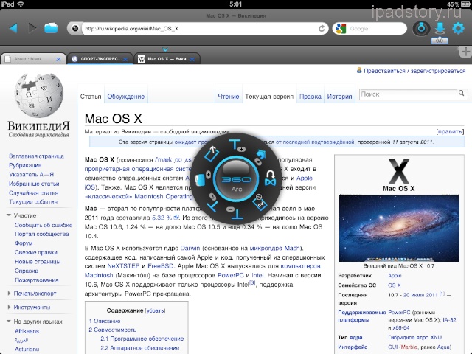Open contents entry 1 Описание

tap(105, 321)
